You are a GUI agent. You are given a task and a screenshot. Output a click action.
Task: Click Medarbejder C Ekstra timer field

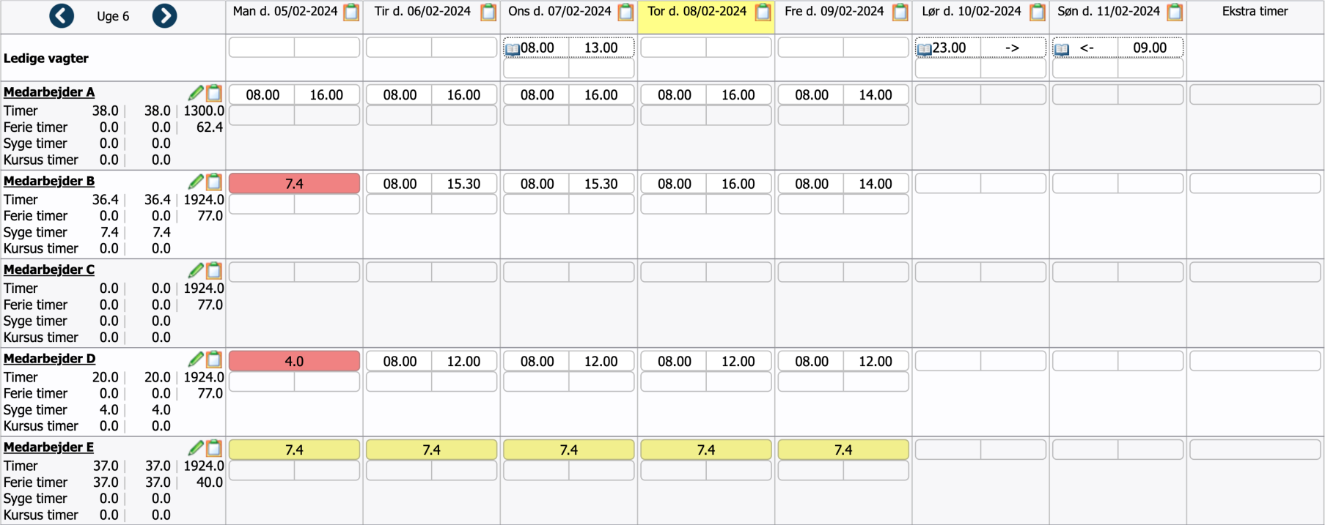tap(1255, 272)
